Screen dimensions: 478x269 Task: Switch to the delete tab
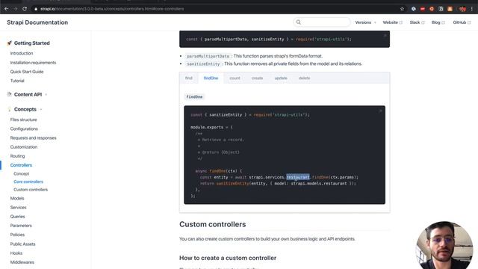click(304, 78)
